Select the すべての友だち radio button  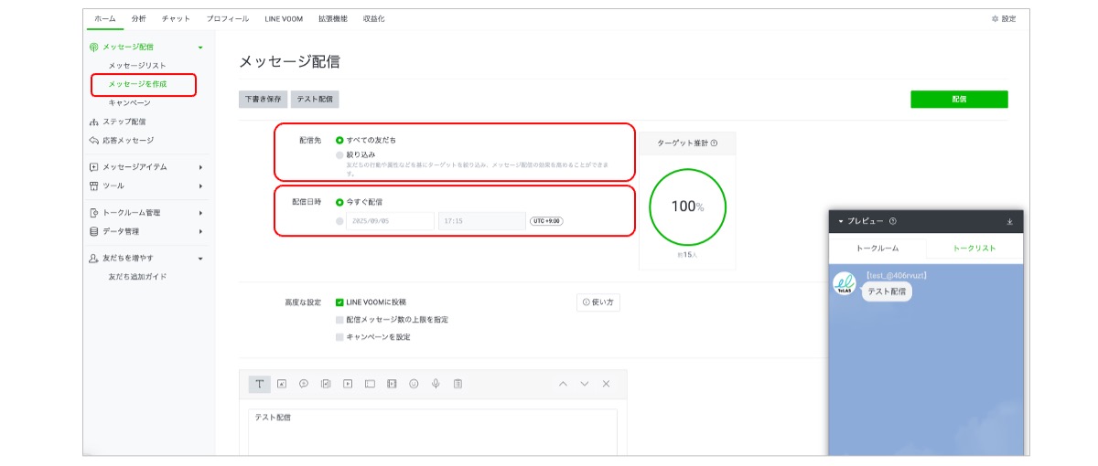339,140
